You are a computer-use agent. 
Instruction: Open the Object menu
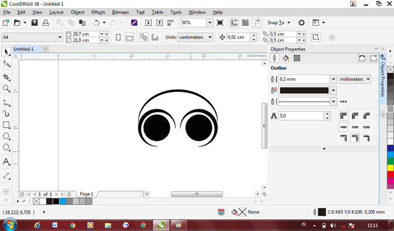click(77, 12)
